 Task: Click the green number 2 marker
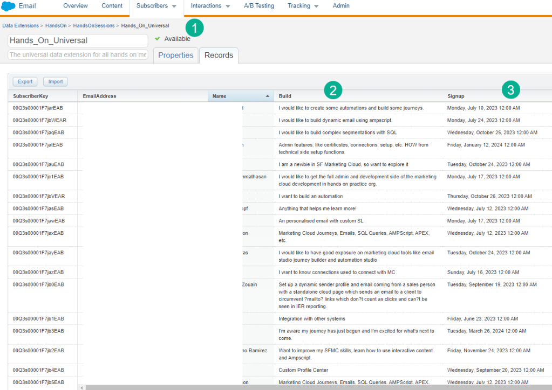click(x=333, y=90)
